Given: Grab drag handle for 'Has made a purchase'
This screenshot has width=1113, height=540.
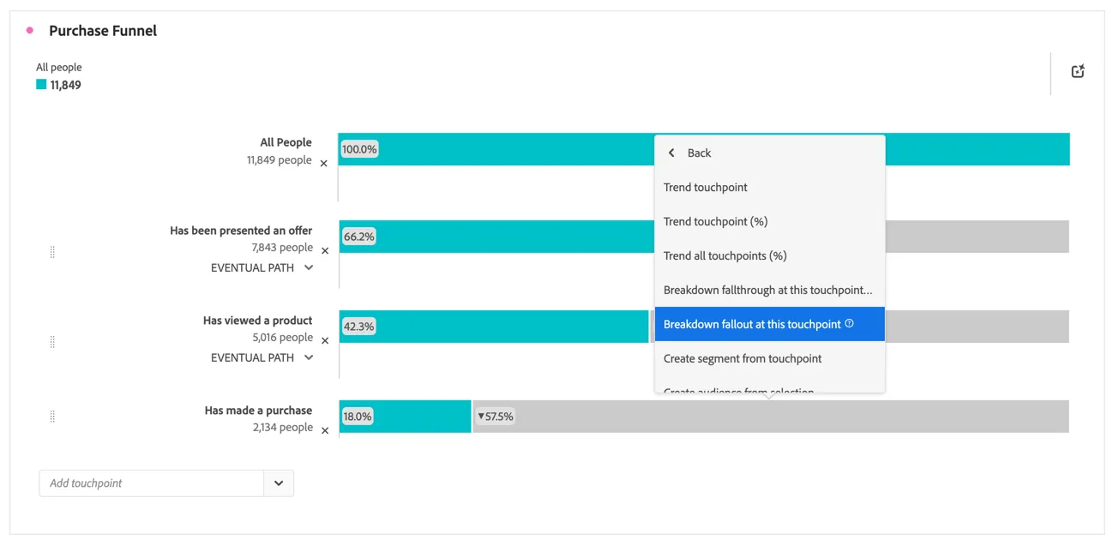Looking at the screenshot, I should [52, 417].
